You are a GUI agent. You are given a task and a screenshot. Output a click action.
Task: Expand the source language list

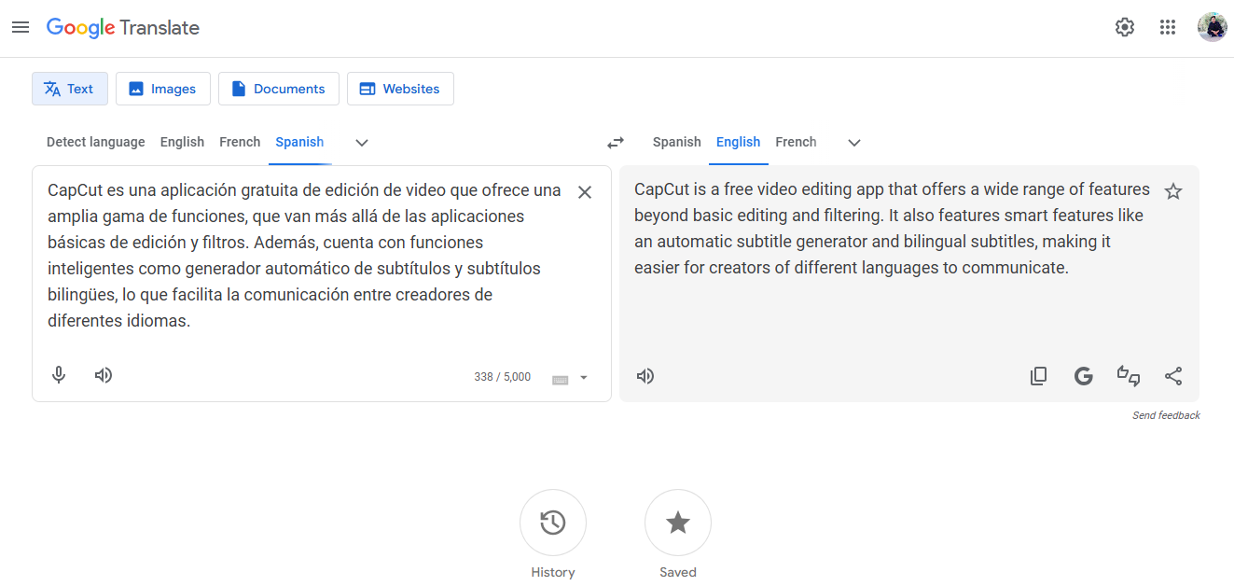(x=361, y=142)
